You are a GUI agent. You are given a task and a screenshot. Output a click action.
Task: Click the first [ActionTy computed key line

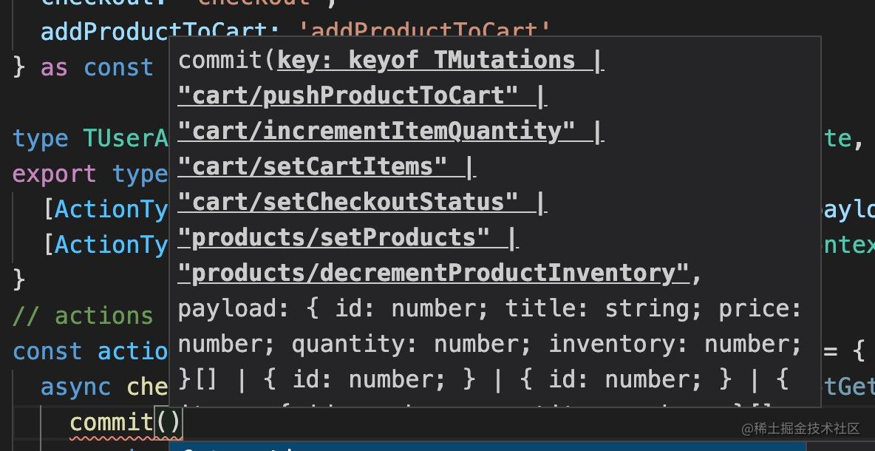(106, 210)
